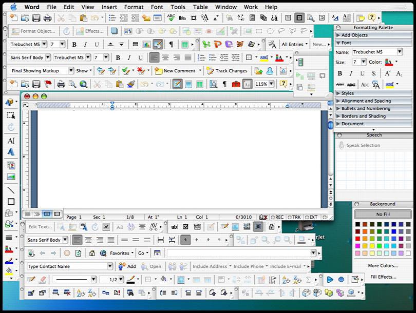The height and width of the screenshot is (313, 416).
Task: Toggle the Track Changes button
Action: (227, 71)
